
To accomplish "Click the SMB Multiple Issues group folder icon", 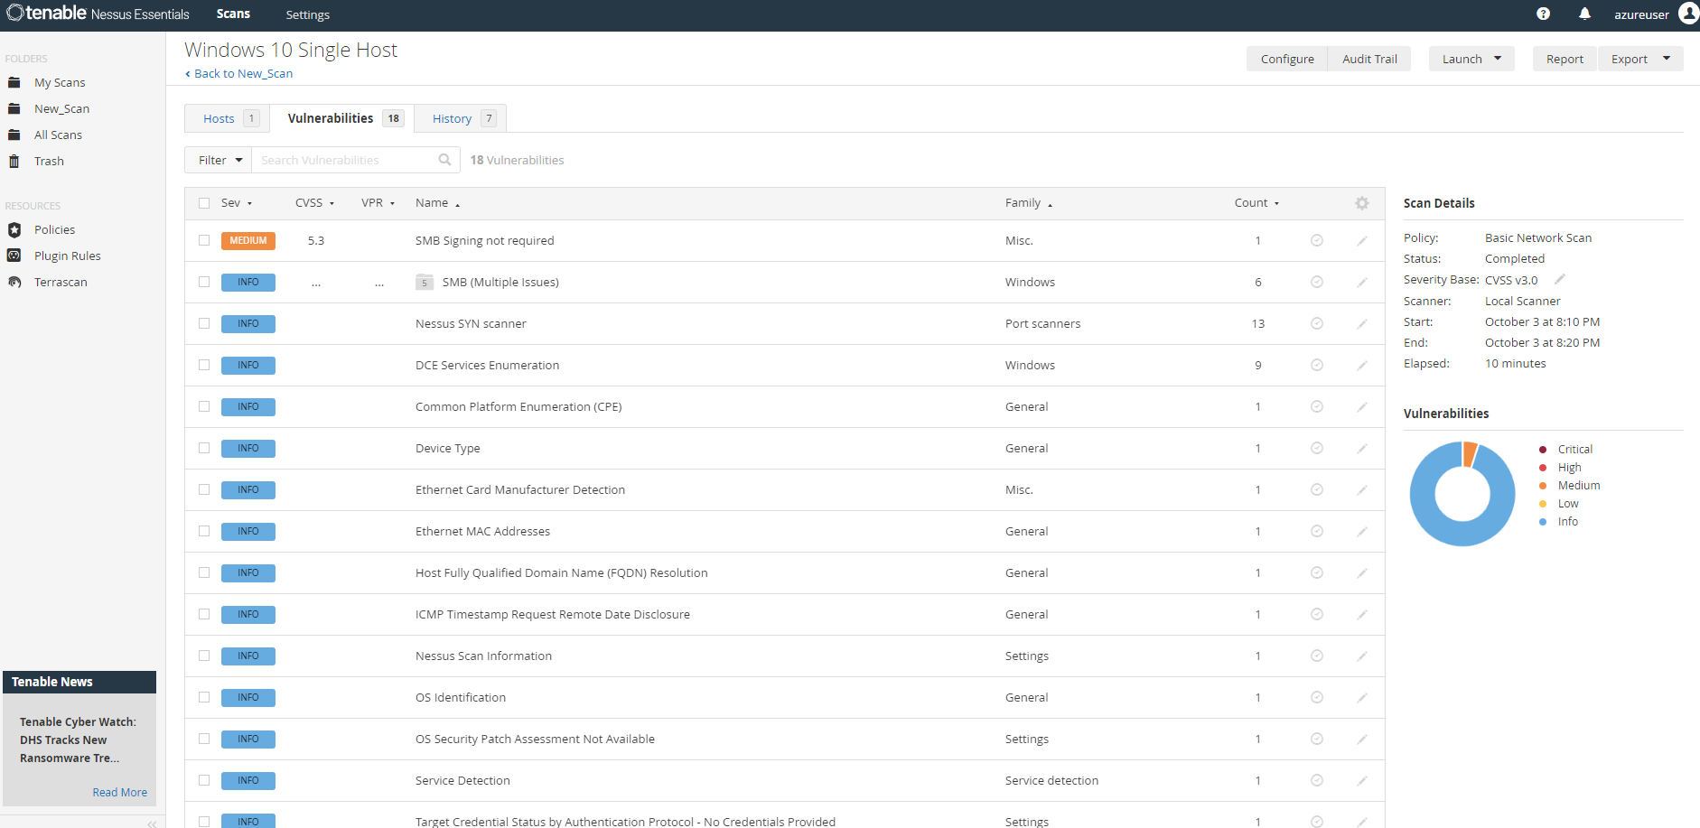I will pyautogui.click(x=425, y=282).
